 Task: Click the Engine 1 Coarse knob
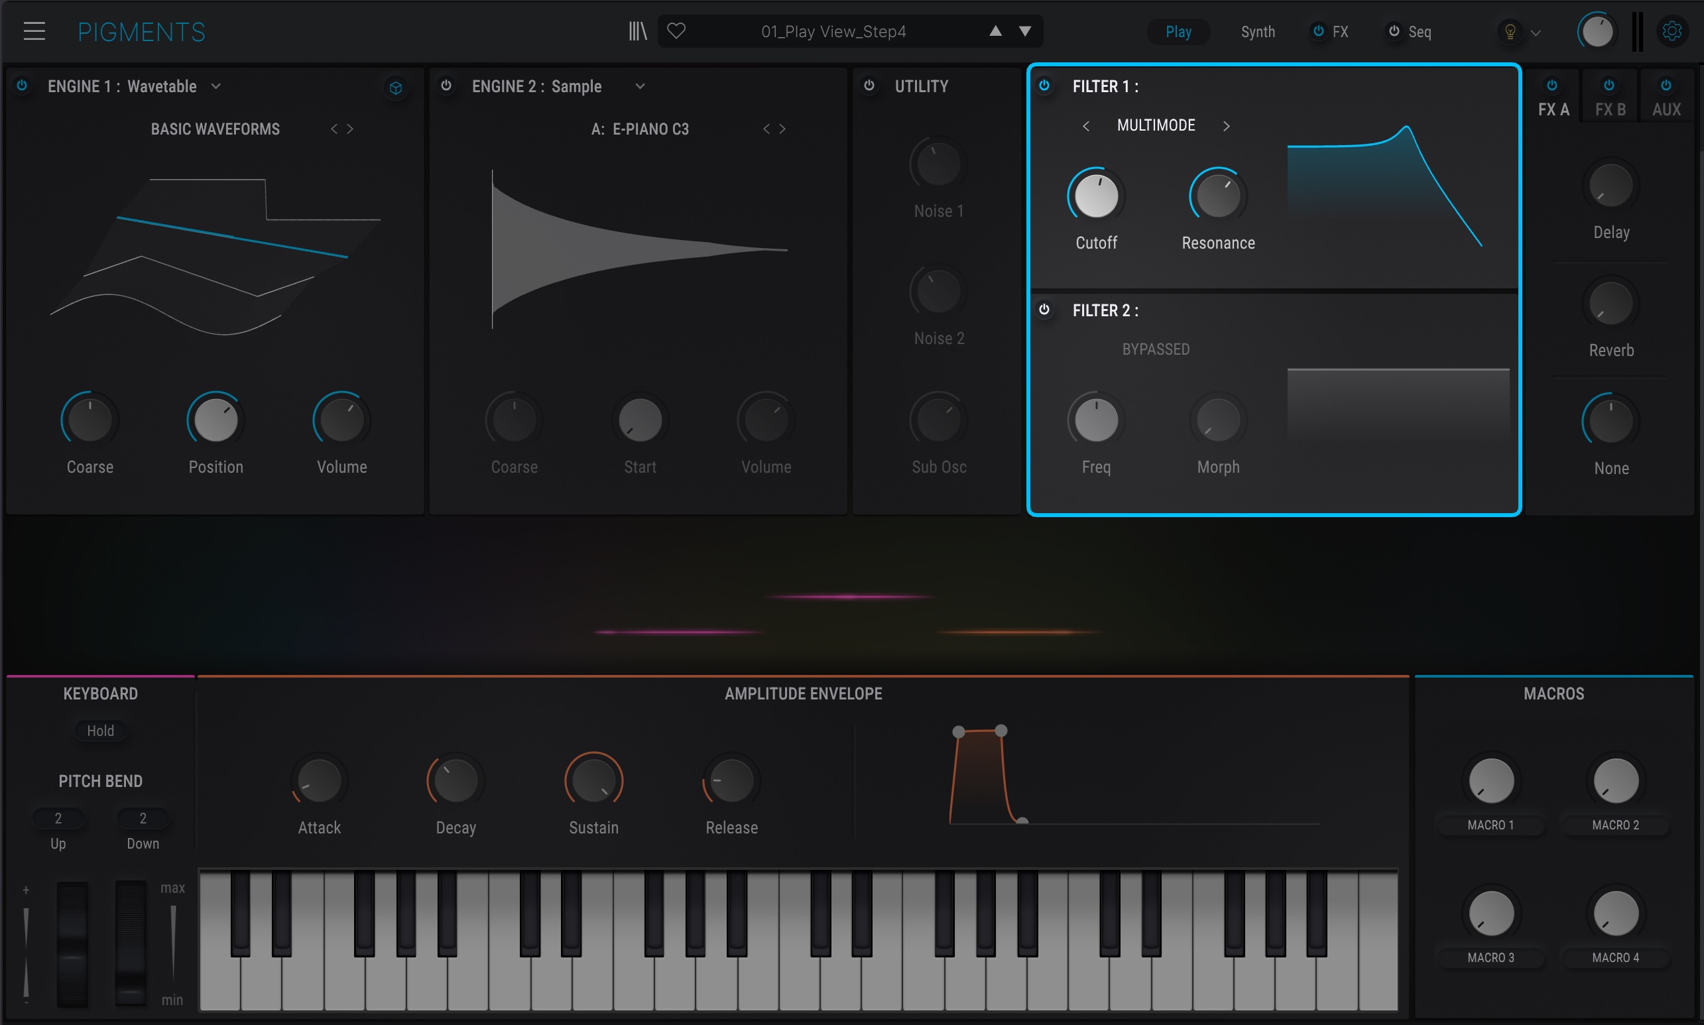(x=90, y=420)
